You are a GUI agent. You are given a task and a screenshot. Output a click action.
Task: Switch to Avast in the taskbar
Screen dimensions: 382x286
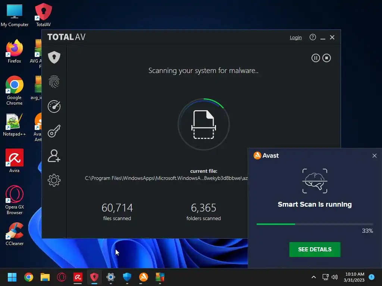(x=144, y=277)
